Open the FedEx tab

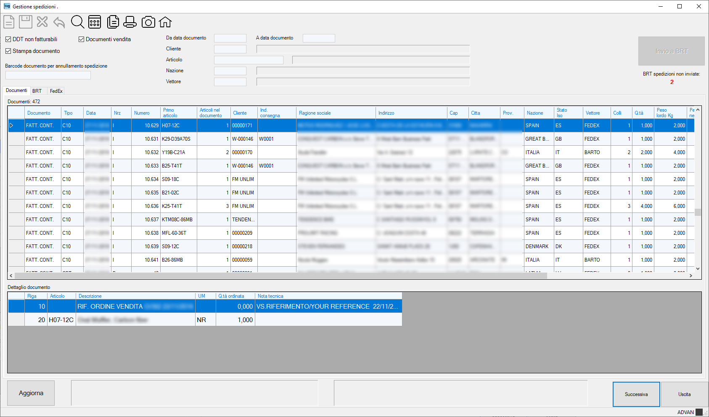click(x=56, y=91)
